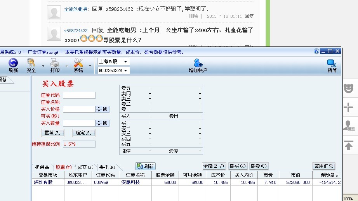Image resolution: width=358 pixels, height=201 pixels.
Task: Open the x598224432 author username link
Action: tap(76, 31)
